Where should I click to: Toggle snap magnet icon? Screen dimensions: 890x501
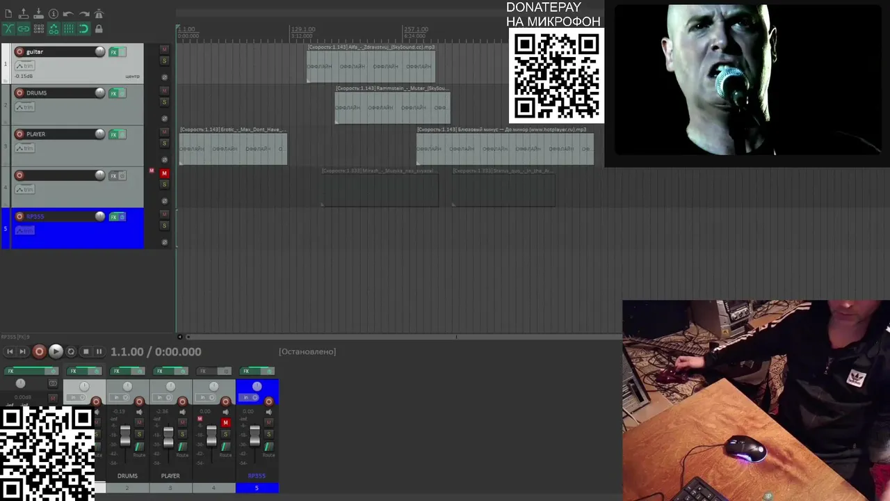click(x=83, y=29)
